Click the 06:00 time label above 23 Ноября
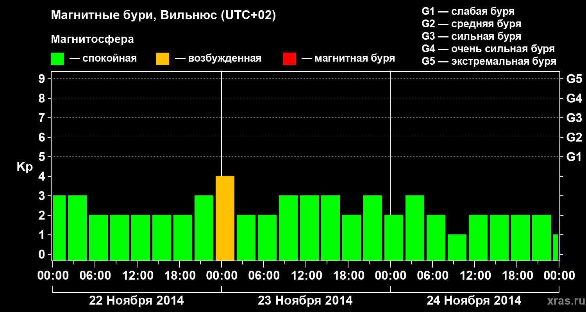This screenshot has height=312, width=586. [264, 276]
